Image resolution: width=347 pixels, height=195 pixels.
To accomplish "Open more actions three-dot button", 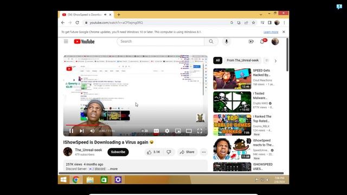I will click(204, 152).
